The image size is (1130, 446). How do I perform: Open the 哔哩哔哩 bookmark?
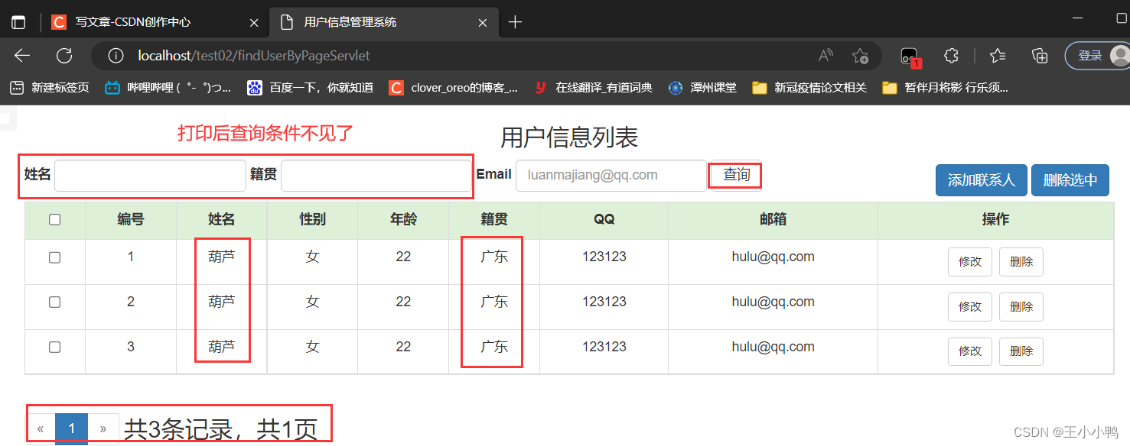coord(168,88)
